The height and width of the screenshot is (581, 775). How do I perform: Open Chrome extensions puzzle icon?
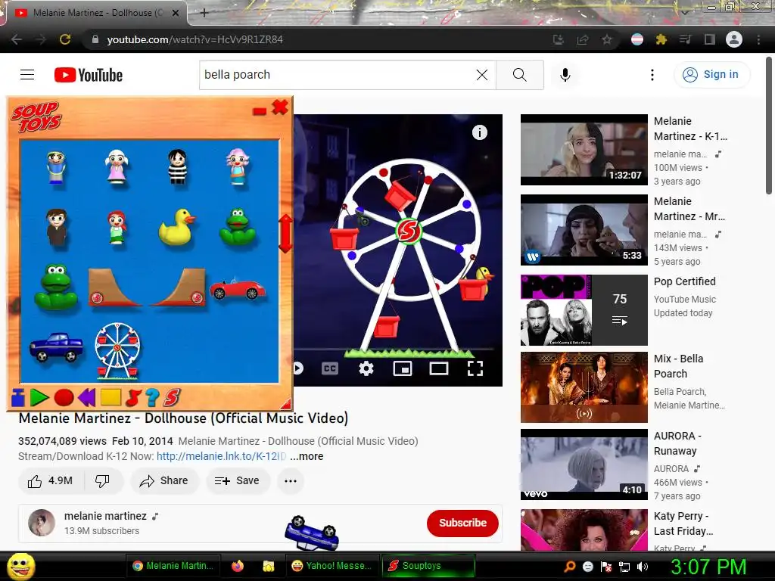pyautogui.click(x=661, y=39)
